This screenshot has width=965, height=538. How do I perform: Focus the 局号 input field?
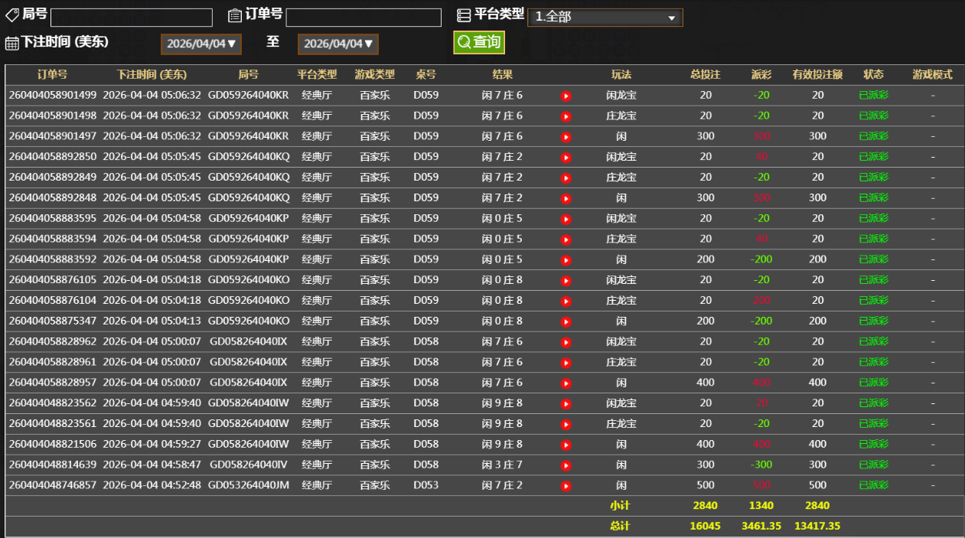(132, 18)
